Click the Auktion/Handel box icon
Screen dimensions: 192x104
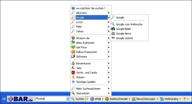[x=107, y=99]
